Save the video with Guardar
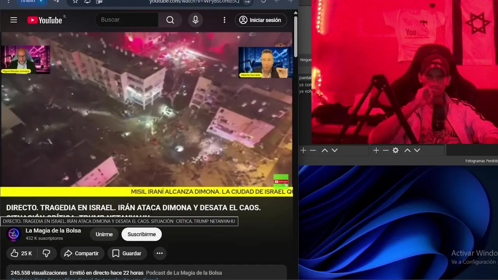The width and height of the screenshot is (498, 280). (x=127, y=253)
